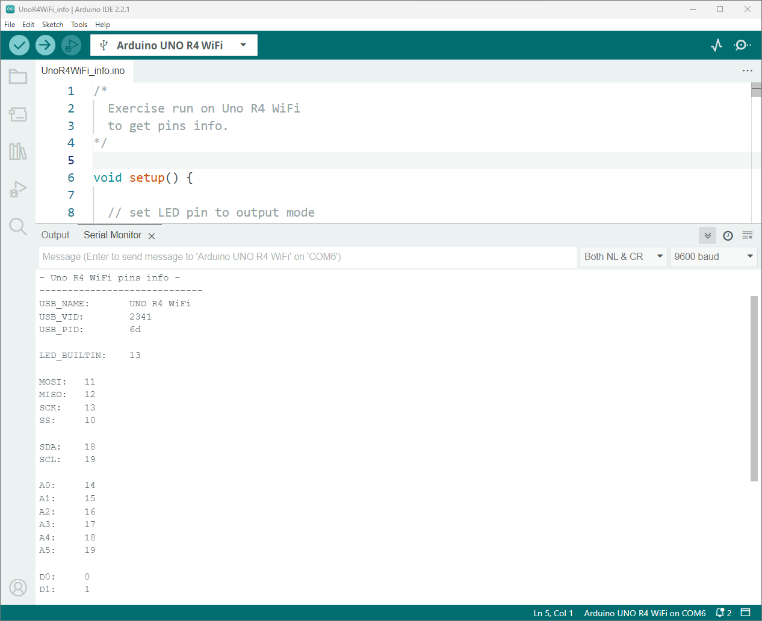Click the USB_NAME output line

tap(115, 303)
